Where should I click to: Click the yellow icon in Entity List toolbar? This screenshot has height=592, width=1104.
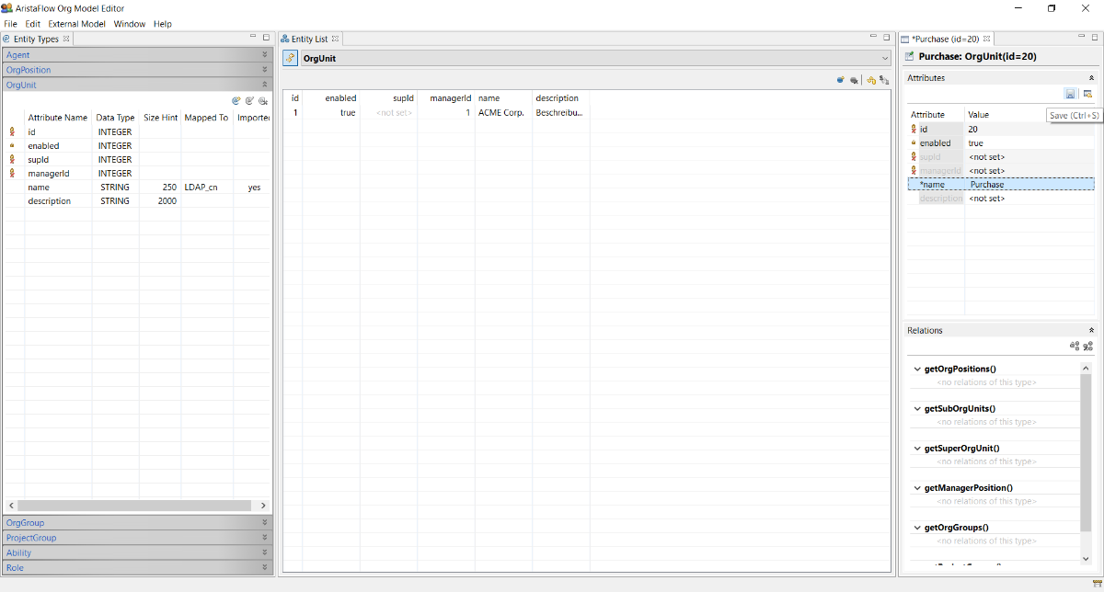click(870, 80)
